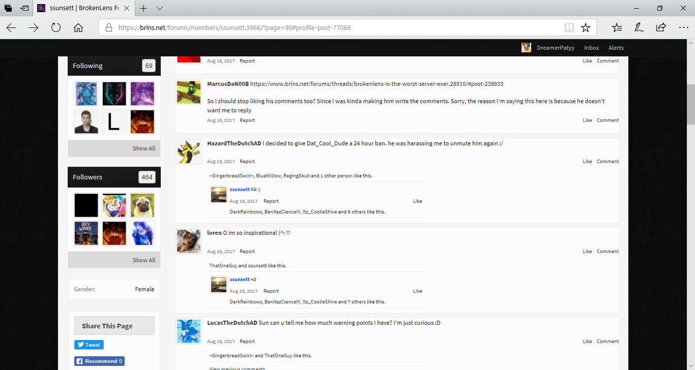Click the share page icon

pyautogui.click(x=661, y=28)
